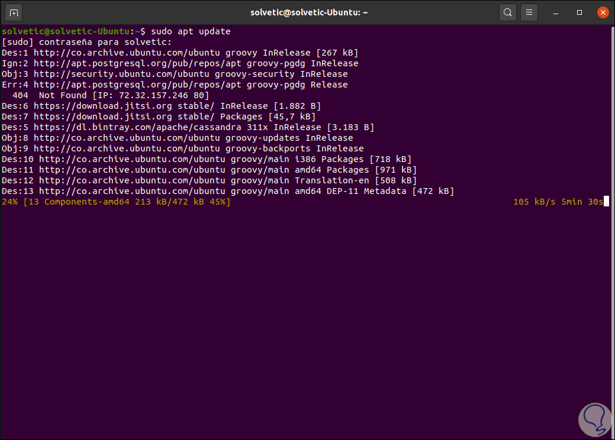Click the window title solvetic@solvetic-Ubuntu
The image size is (615, 440).
tap(309, 12)
